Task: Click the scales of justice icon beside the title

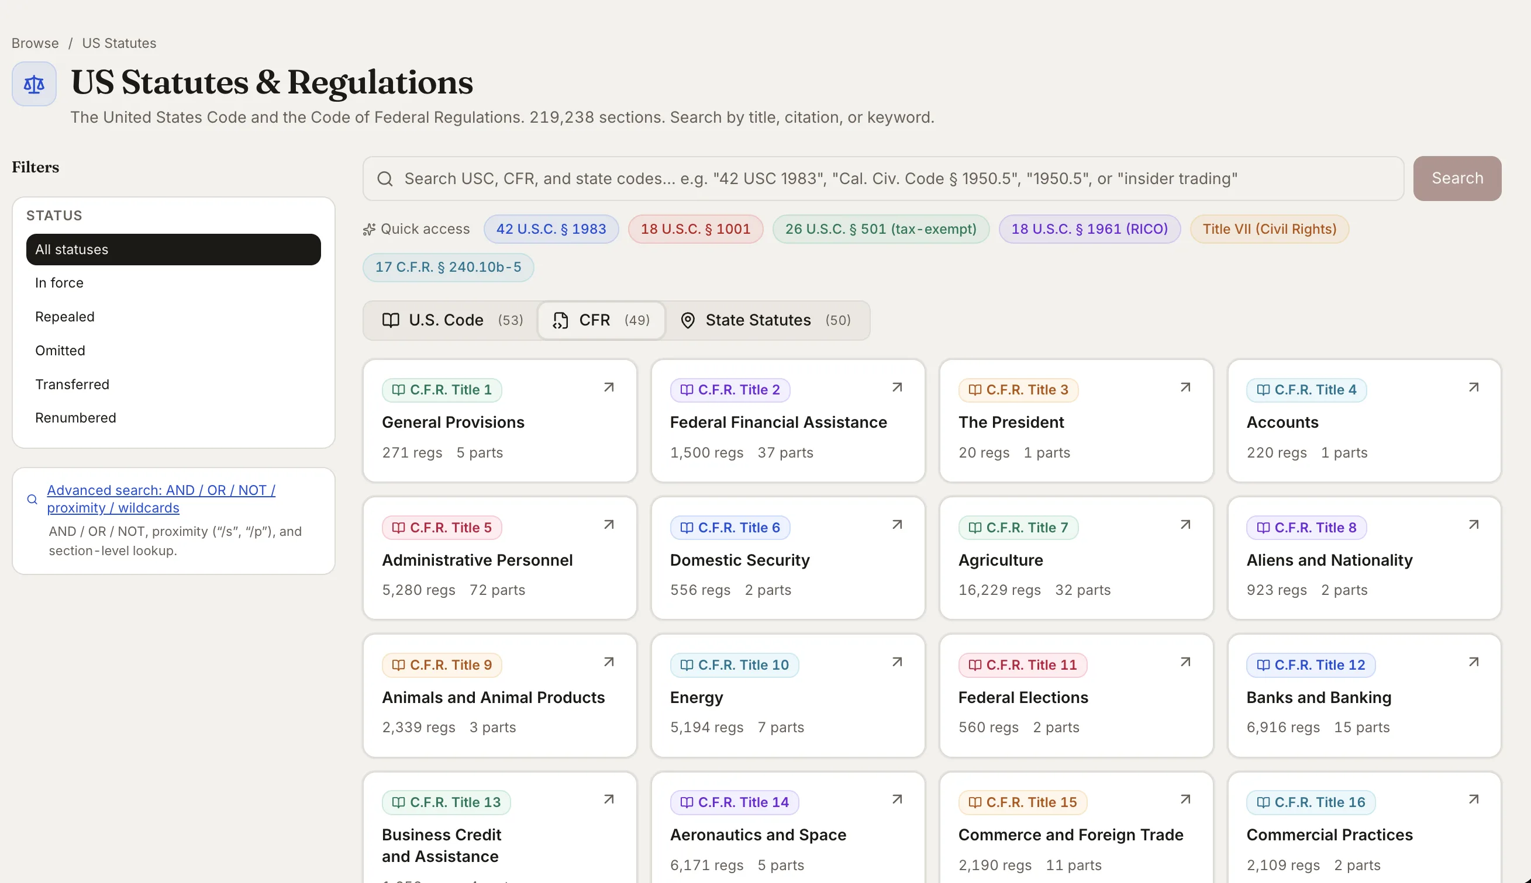Action: [34, 84]
